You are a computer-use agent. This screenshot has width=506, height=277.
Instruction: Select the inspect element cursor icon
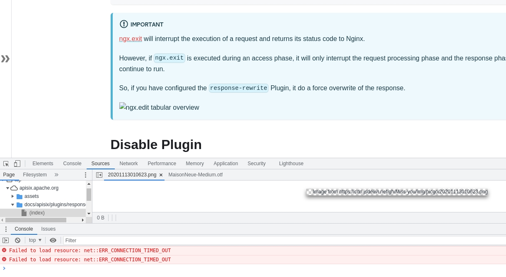(x=5, y=164)
